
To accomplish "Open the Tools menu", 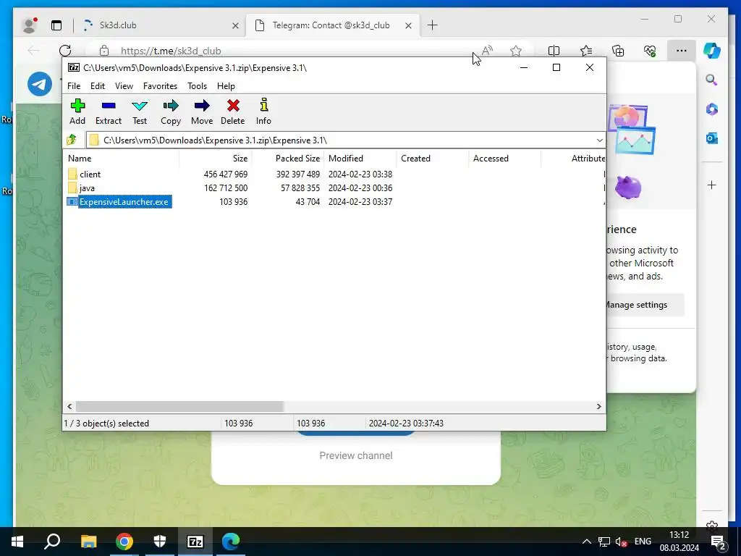I will tap(197, 86).
